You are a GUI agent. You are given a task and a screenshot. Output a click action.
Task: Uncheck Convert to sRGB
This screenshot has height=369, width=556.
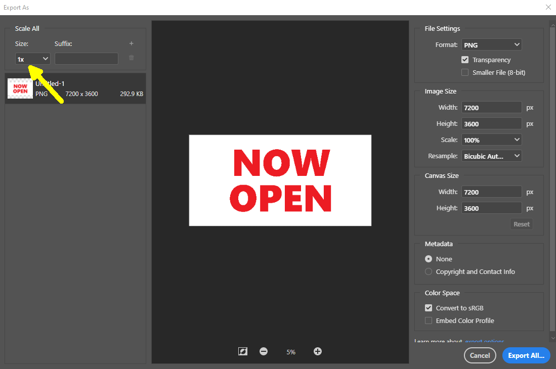point(429,308)
